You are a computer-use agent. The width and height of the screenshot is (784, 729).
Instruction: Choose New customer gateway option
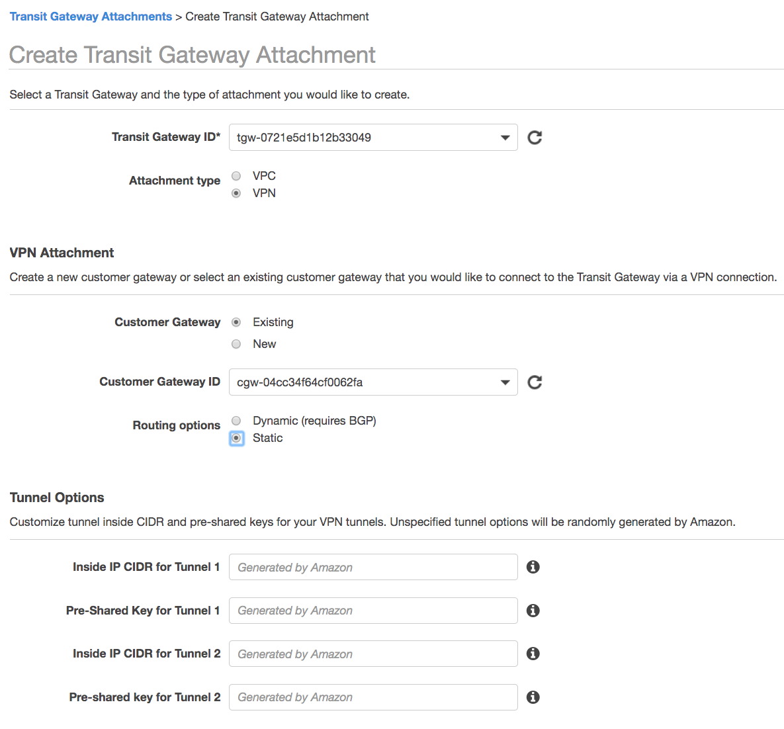point(236,343)
